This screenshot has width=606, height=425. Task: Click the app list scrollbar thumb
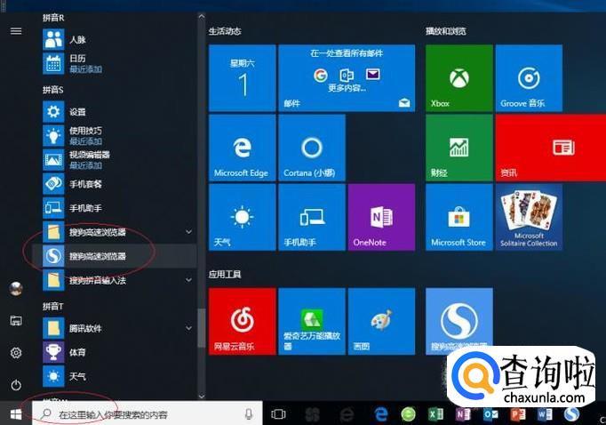pyautogui.click(x=202, y=328)
